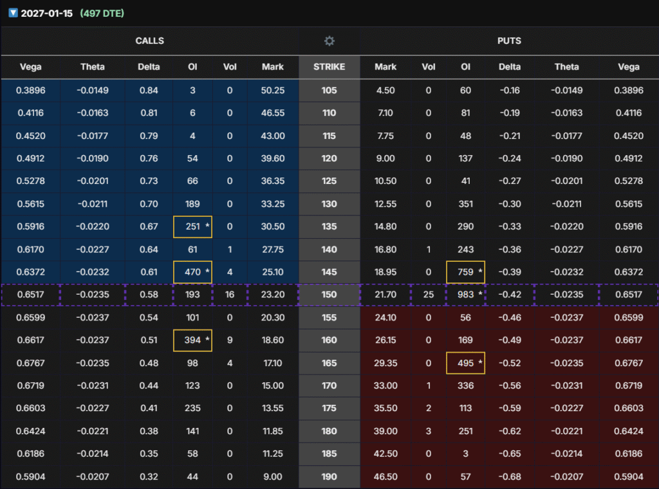
Task: Click the put mark price 46.50
Action: [x=385, y=477]
